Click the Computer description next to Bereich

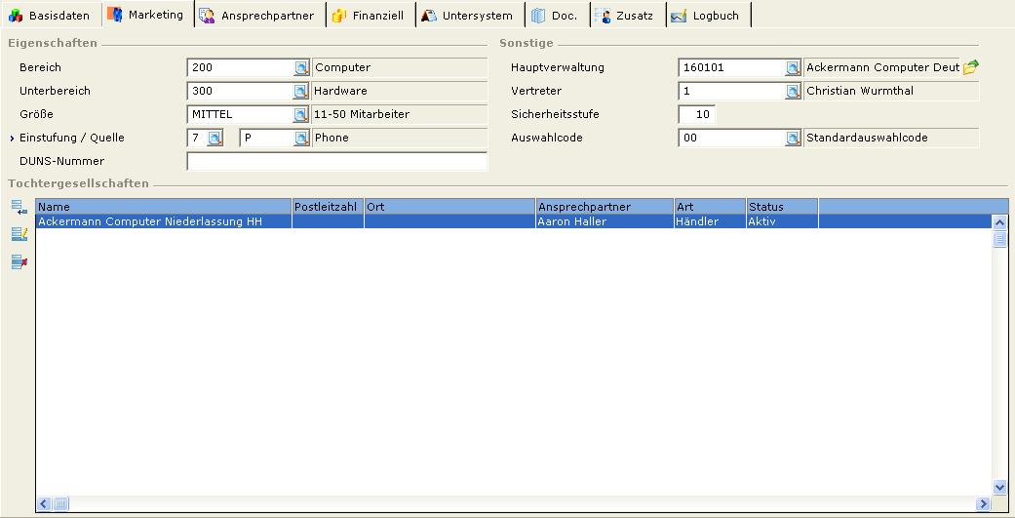(x=342, y=67)
